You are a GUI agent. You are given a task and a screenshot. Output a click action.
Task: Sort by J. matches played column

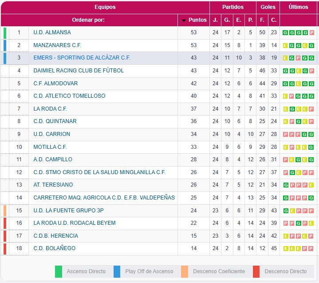tap(215, 20)
